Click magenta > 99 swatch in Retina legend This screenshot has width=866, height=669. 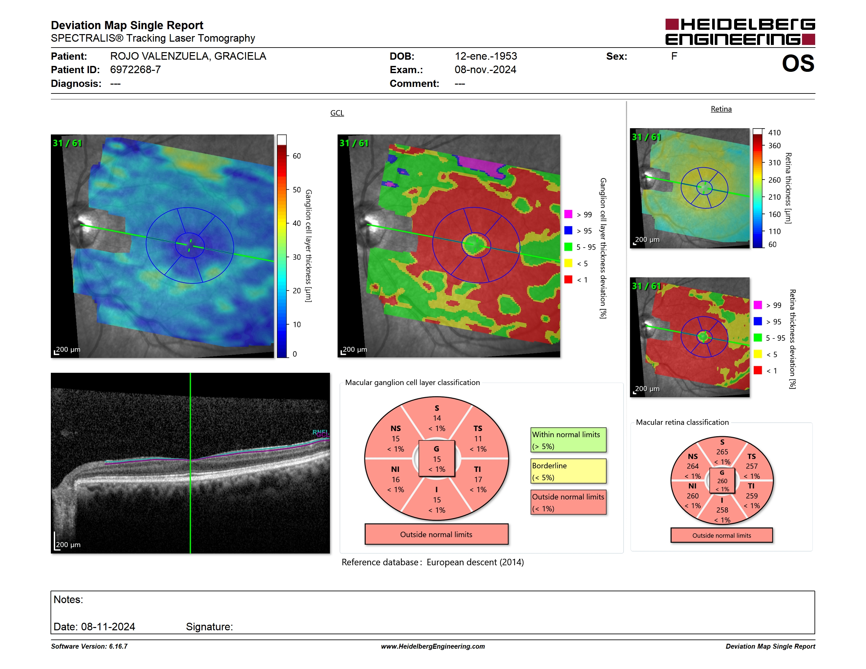[x=758, y=305]
